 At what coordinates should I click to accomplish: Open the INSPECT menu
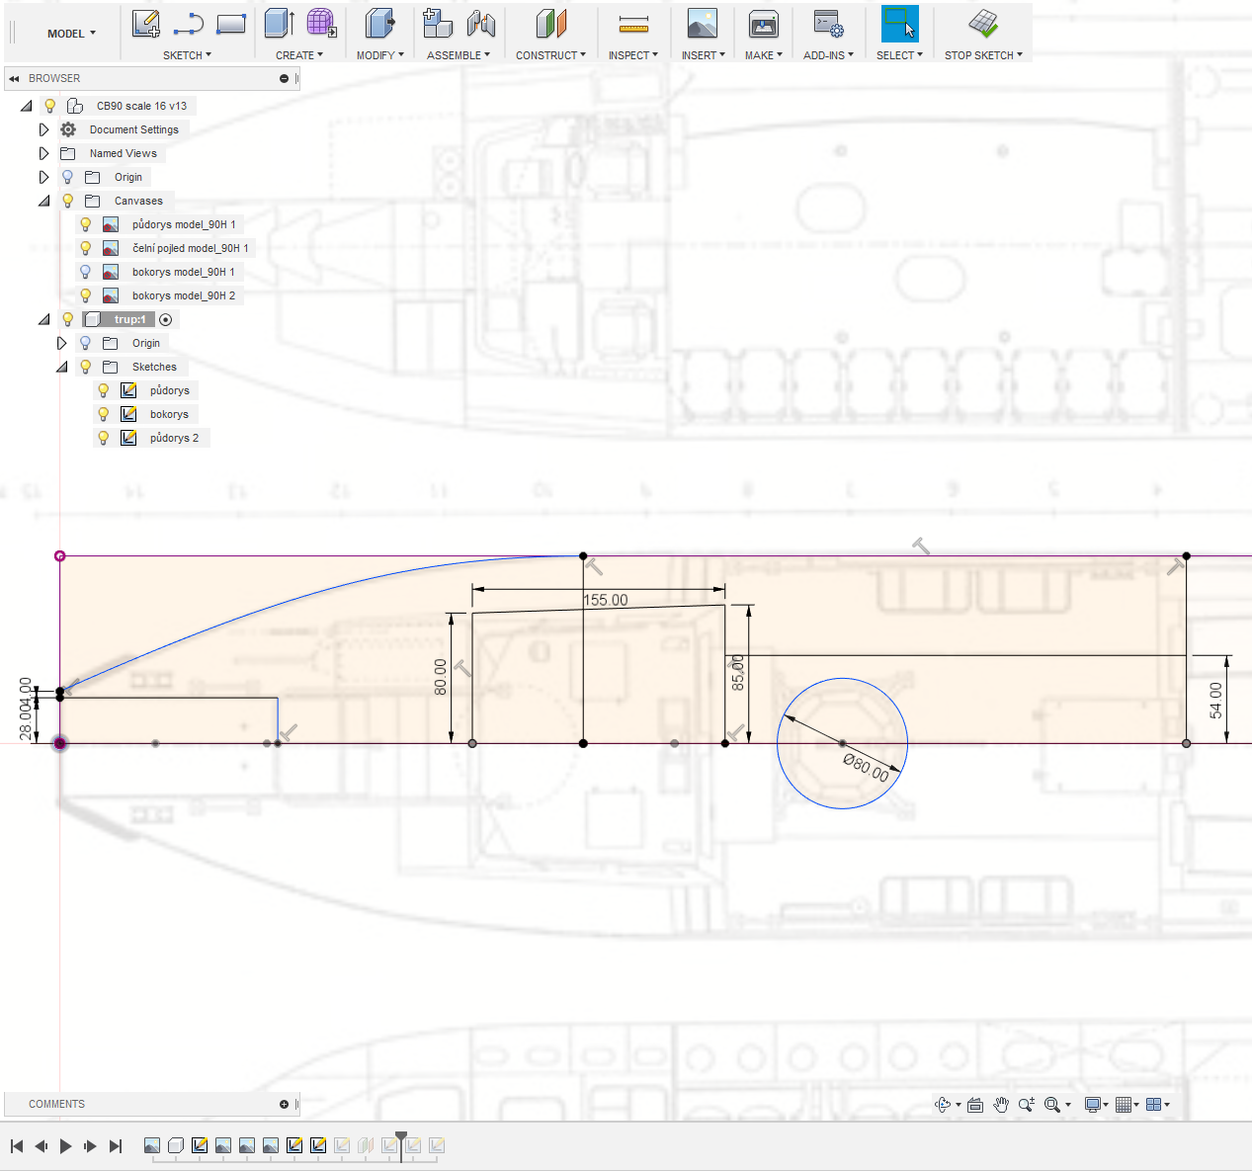point(632,55)
